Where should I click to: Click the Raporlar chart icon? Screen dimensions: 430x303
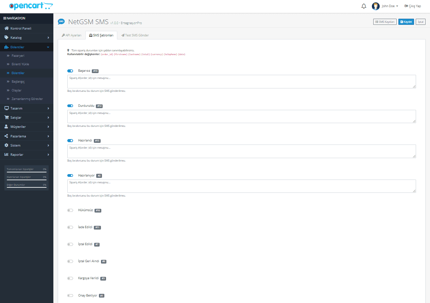pyautogui.click(x=6, y=154)
